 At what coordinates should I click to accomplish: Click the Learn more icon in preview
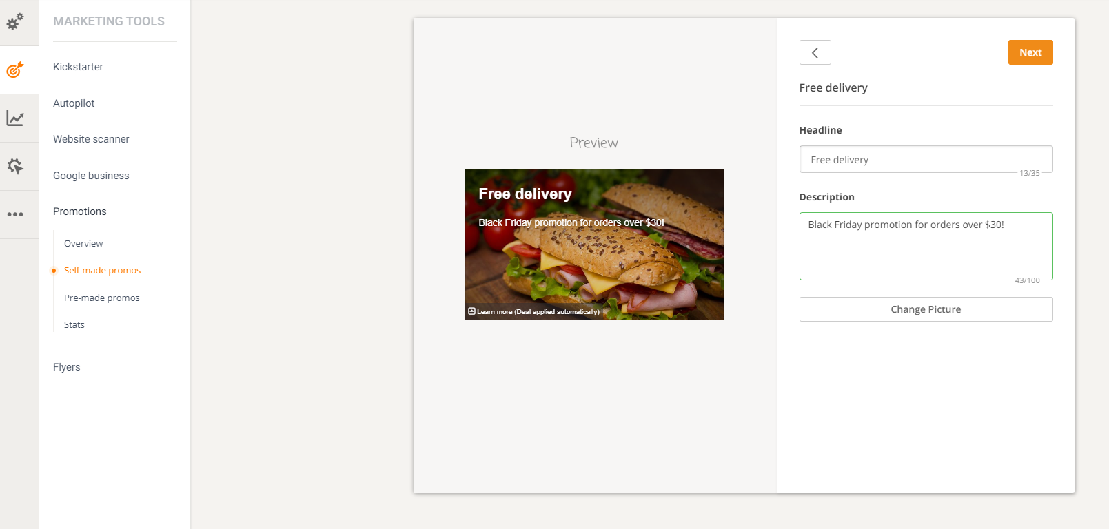(x=471, y=311)
